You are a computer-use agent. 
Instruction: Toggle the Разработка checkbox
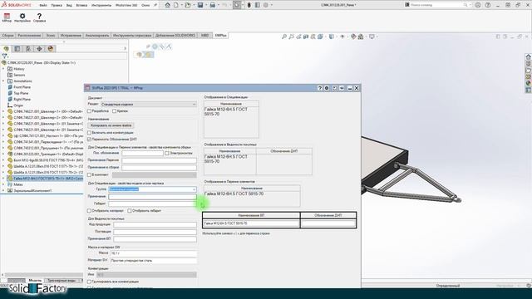(90, 111)
